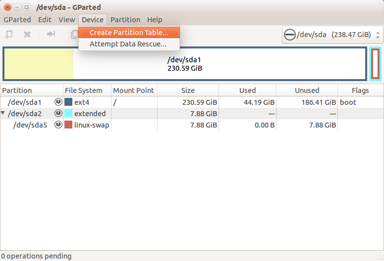
Task: Open the Edit menu
Action: click(x=45, y=20)
